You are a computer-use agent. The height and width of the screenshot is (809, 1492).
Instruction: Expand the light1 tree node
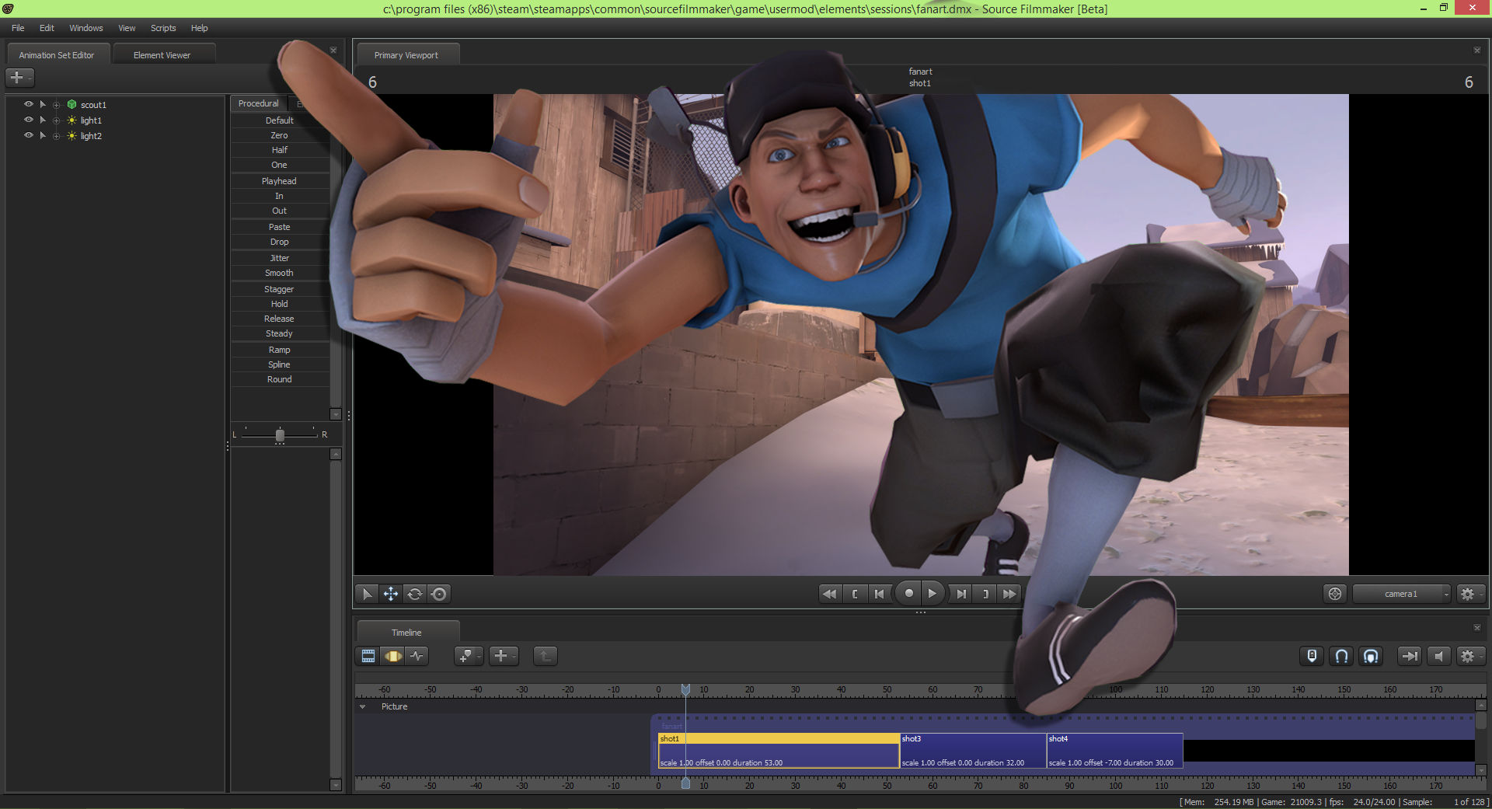point(56,120)
